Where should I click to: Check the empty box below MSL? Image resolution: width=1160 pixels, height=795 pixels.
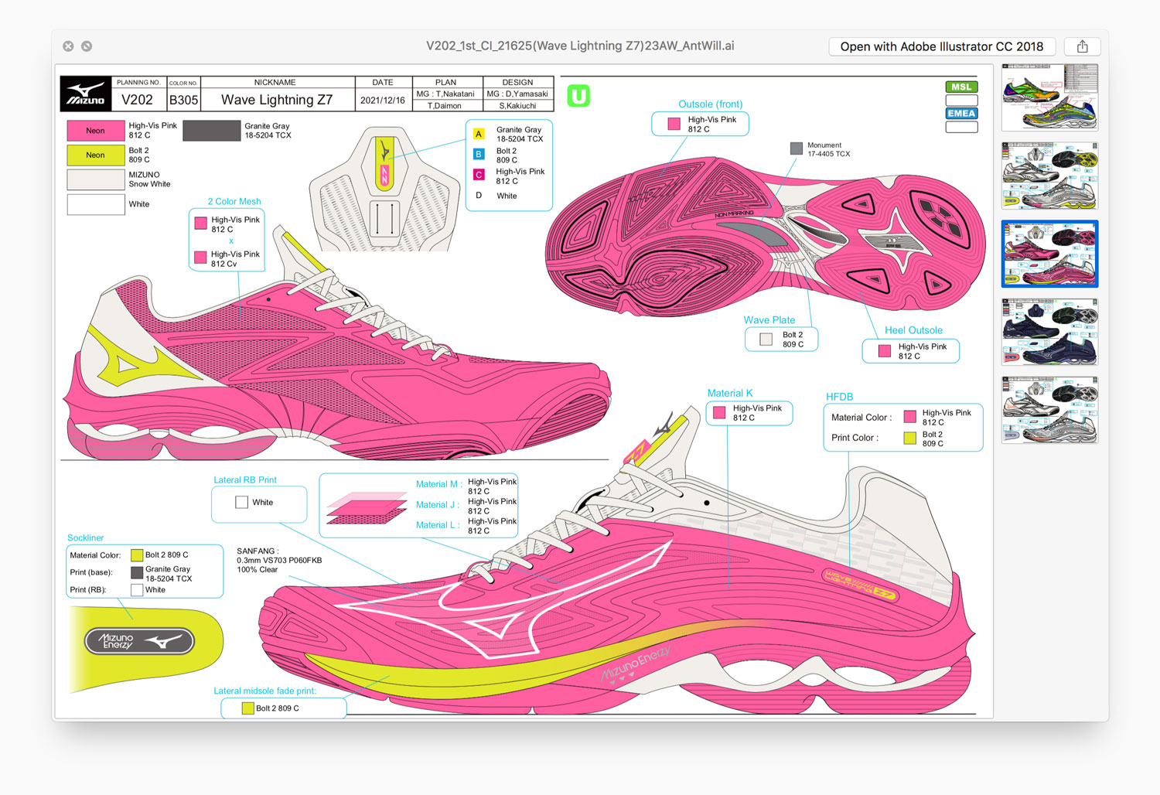point(961,101)
